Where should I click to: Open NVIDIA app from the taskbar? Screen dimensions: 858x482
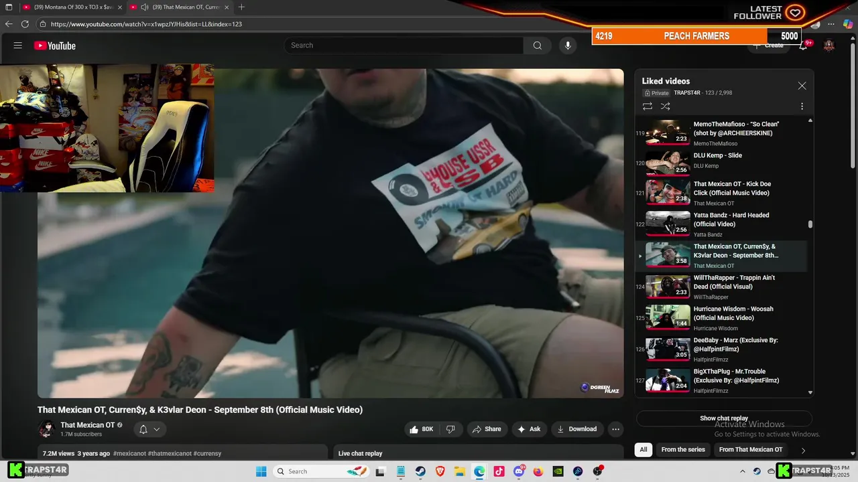tap(558, 471)
